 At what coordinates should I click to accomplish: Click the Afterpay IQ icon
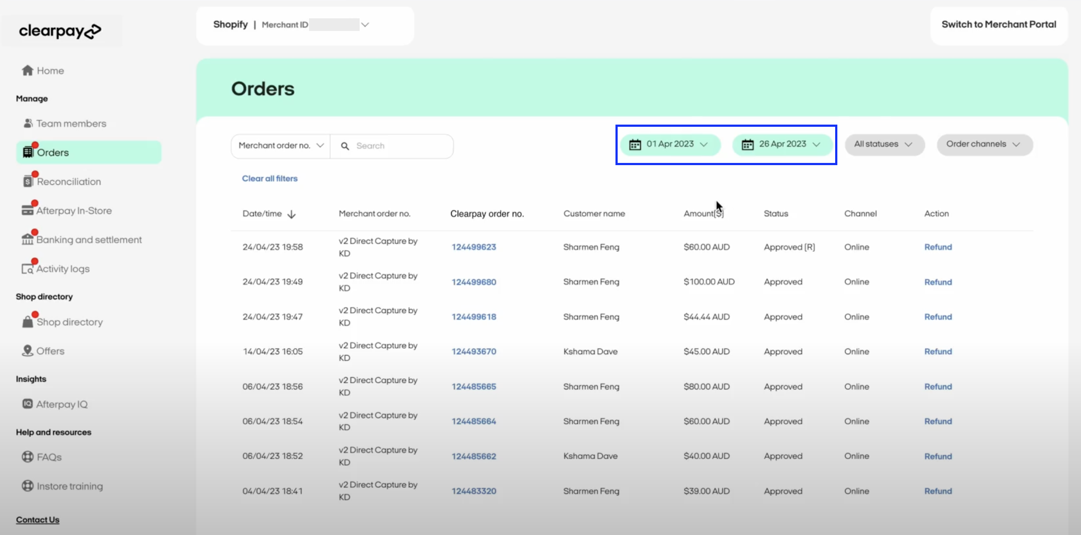[27, 404]
